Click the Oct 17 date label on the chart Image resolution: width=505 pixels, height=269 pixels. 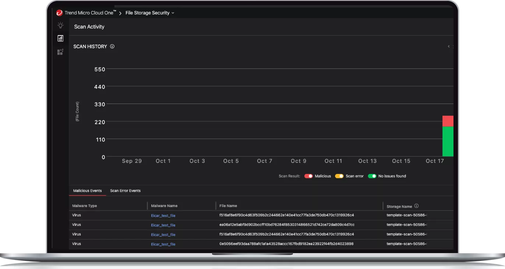[435, 161]
